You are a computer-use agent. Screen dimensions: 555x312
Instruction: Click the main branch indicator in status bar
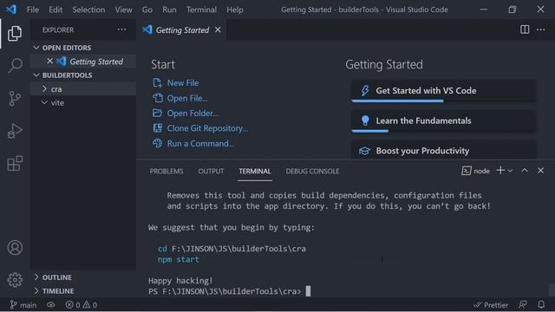23,305
